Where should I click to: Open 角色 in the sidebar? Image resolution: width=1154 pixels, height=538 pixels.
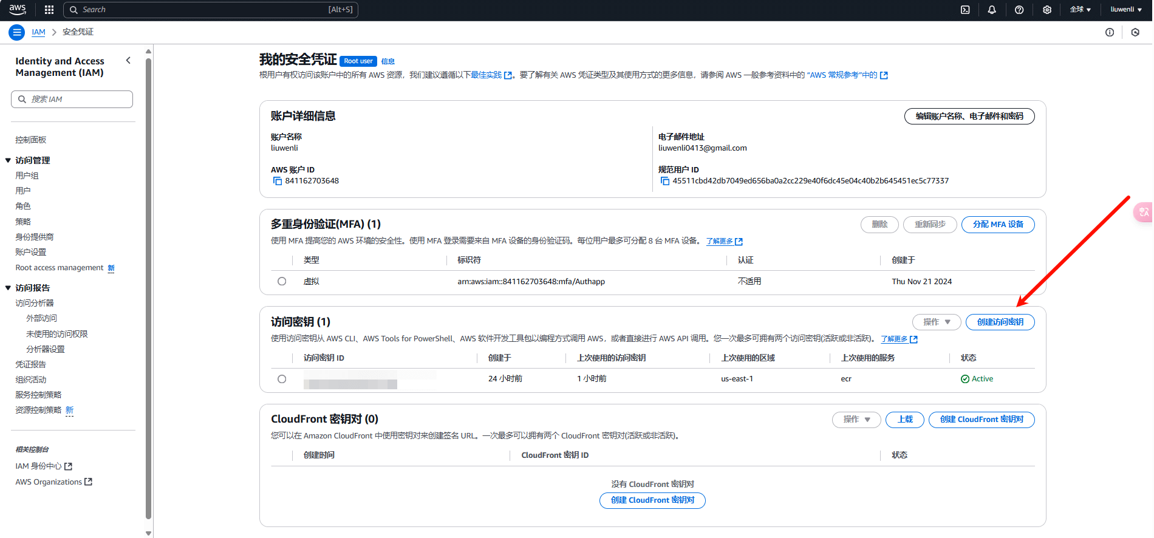(x=23, y=206)
